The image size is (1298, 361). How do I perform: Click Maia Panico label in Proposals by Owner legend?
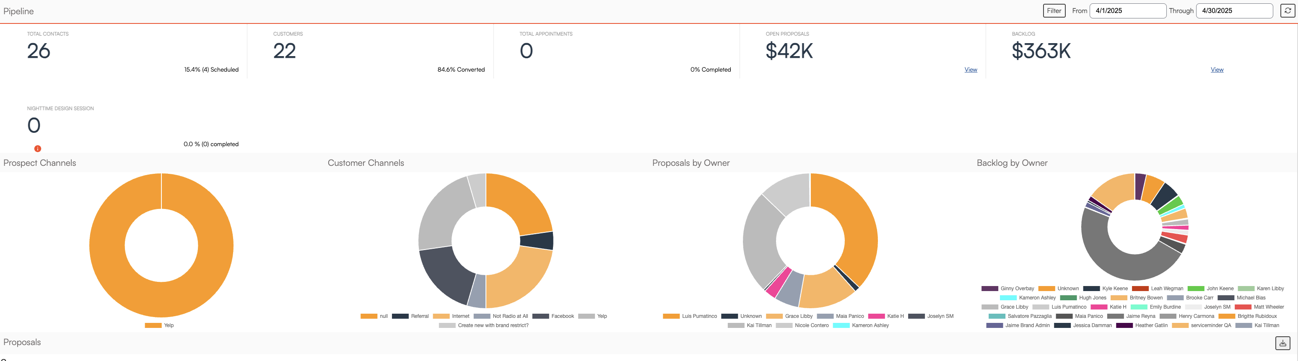tap(850, 316)
